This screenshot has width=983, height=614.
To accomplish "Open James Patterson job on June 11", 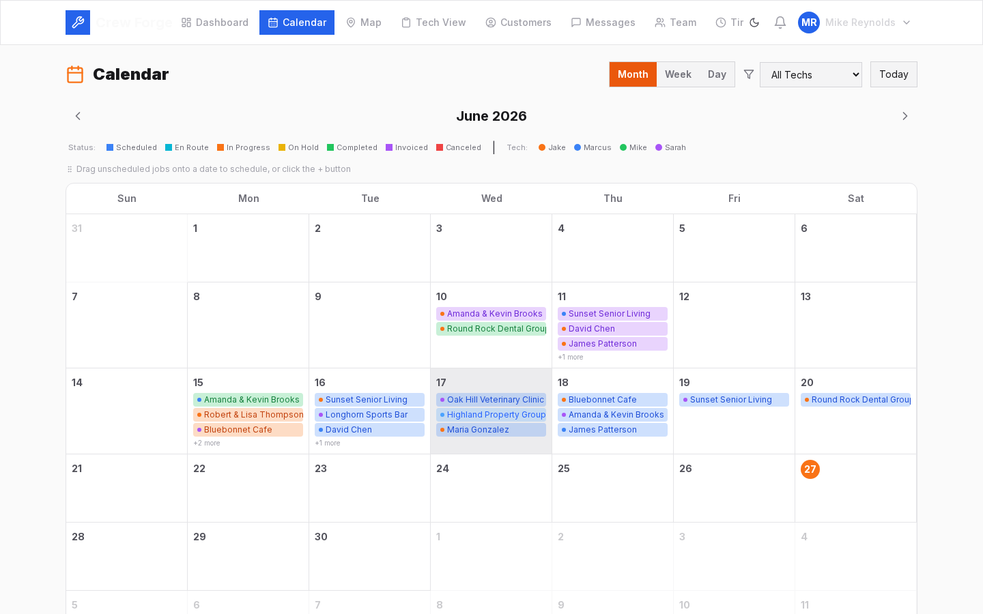I will click(612, 344).
